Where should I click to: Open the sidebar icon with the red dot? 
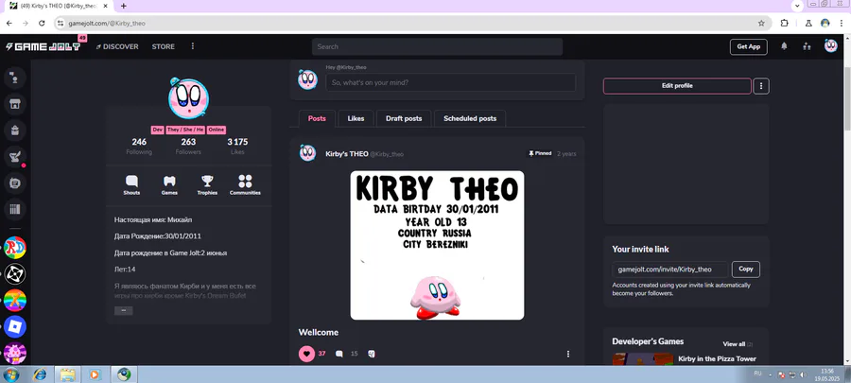(x=15, y=157)
